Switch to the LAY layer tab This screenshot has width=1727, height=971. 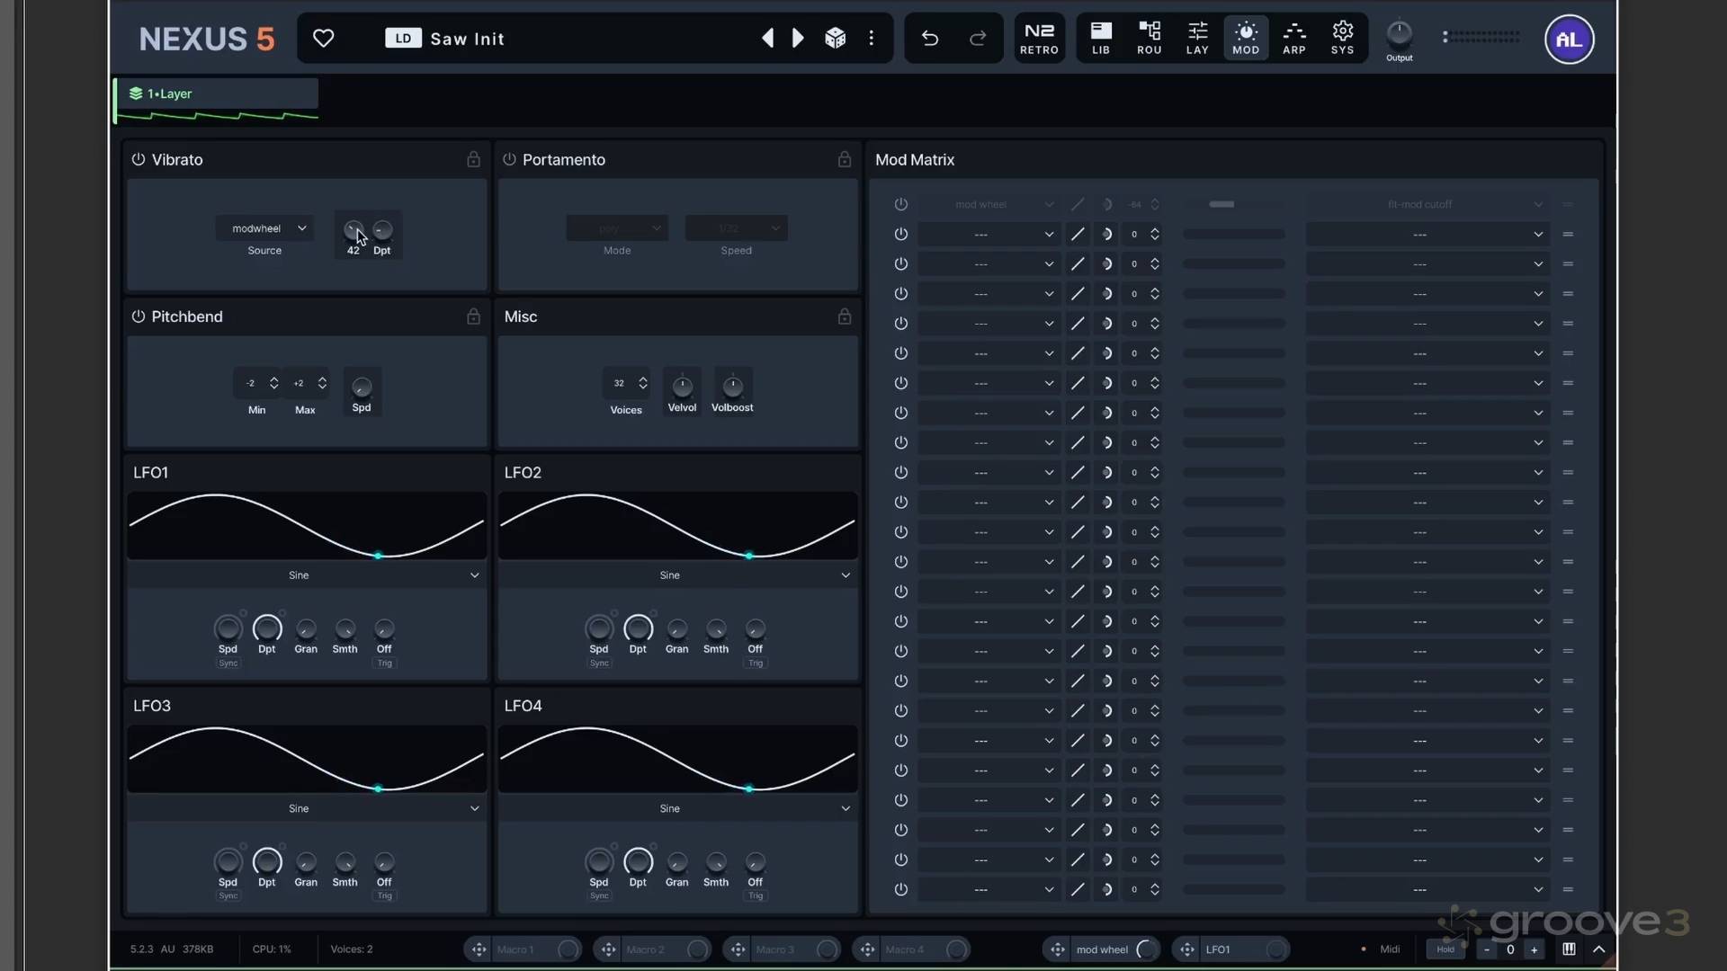(x=1197, y=39)
